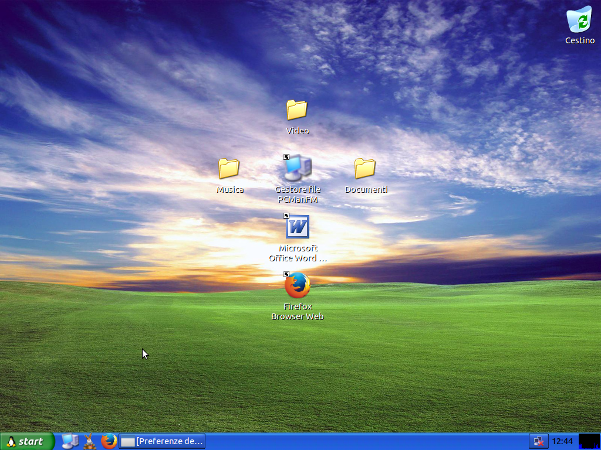Click the 'Documenti' text label

coord(366,190)
